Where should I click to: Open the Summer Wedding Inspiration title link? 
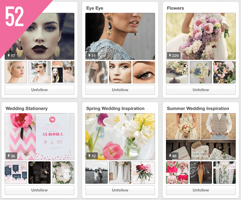coord(198,108)
